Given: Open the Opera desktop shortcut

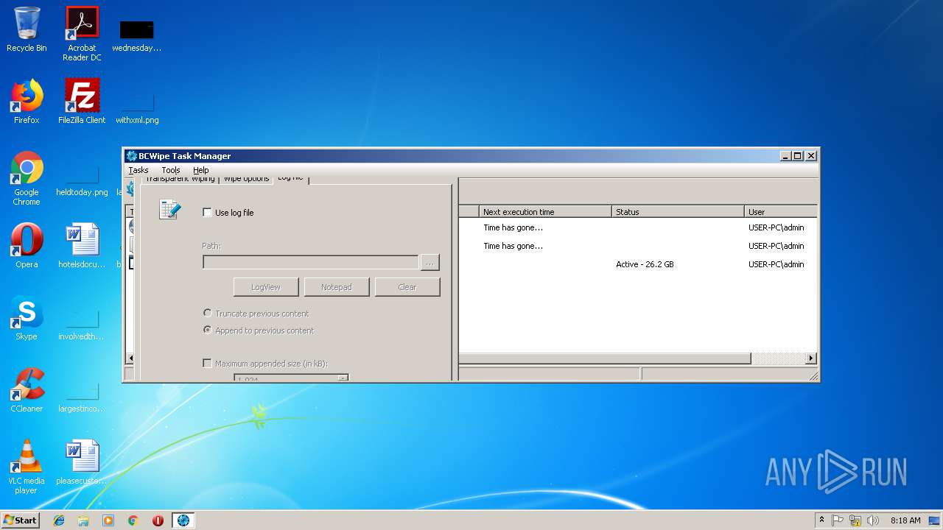Looking at the screenshot, I should pyautogui.click(x=27, y=246).
